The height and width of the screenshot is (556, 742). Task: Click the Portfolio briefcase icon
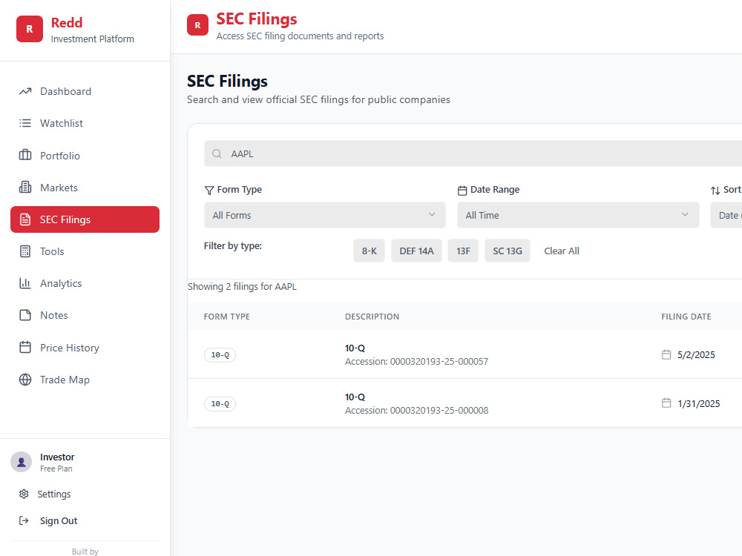click(25, 155)
